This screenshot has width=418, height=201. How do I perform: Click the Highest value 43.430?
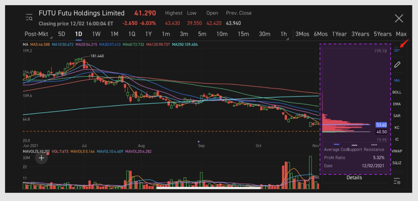tap(172, 23)
